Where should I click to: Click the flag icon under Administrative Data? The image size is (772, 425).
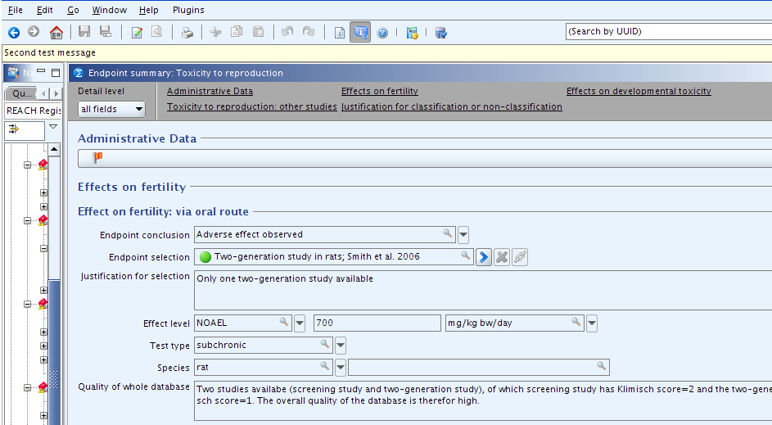(x=97, y=157)
